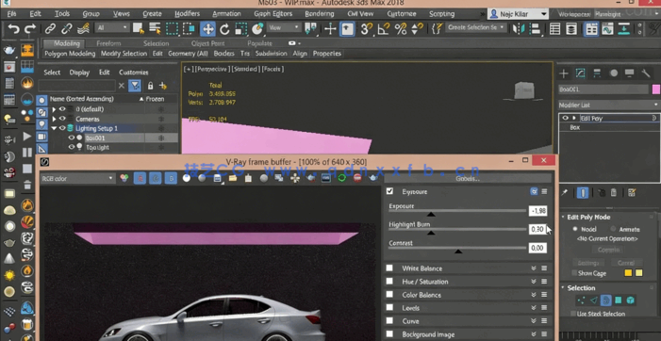Image resolution: width=661 pixels, height=341 pixels.
Task: Hide Box001 using its eye icon
Action: tap(72, 138)
